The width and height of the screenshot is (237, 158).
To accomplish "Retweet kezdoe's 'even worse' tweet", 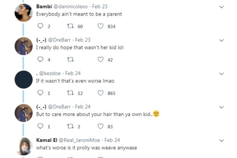I will (70, 93).
